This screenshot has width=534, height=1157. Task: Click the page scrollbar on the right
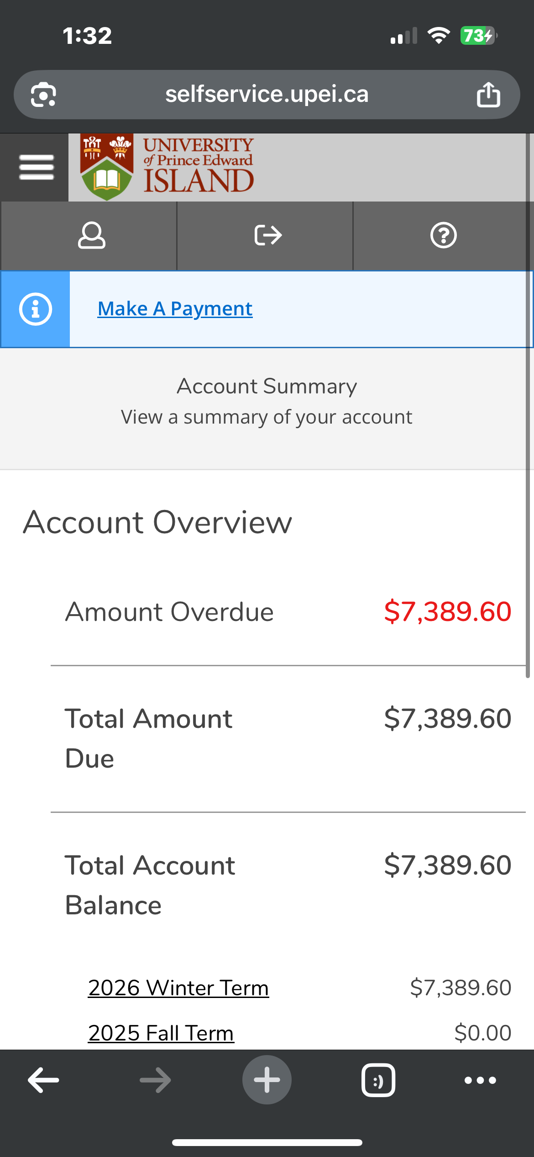[528, 411]
